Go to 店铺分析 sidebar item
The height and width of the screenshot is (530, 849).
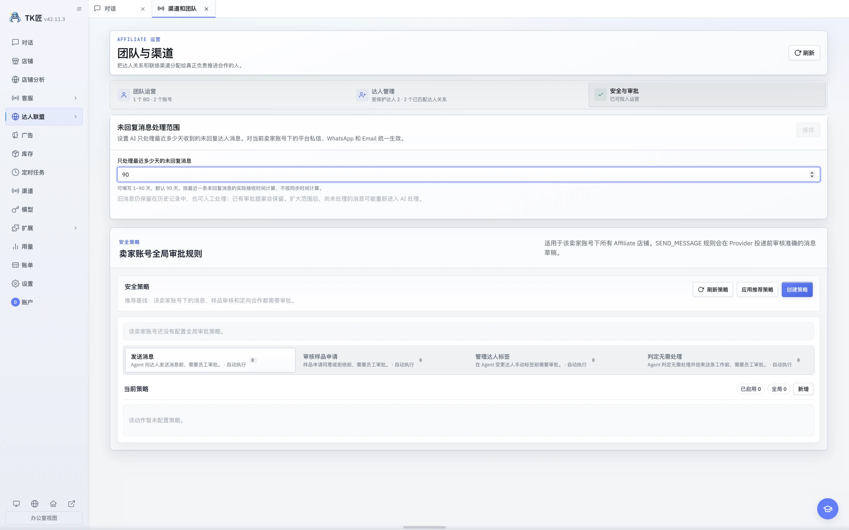(44, 79)
